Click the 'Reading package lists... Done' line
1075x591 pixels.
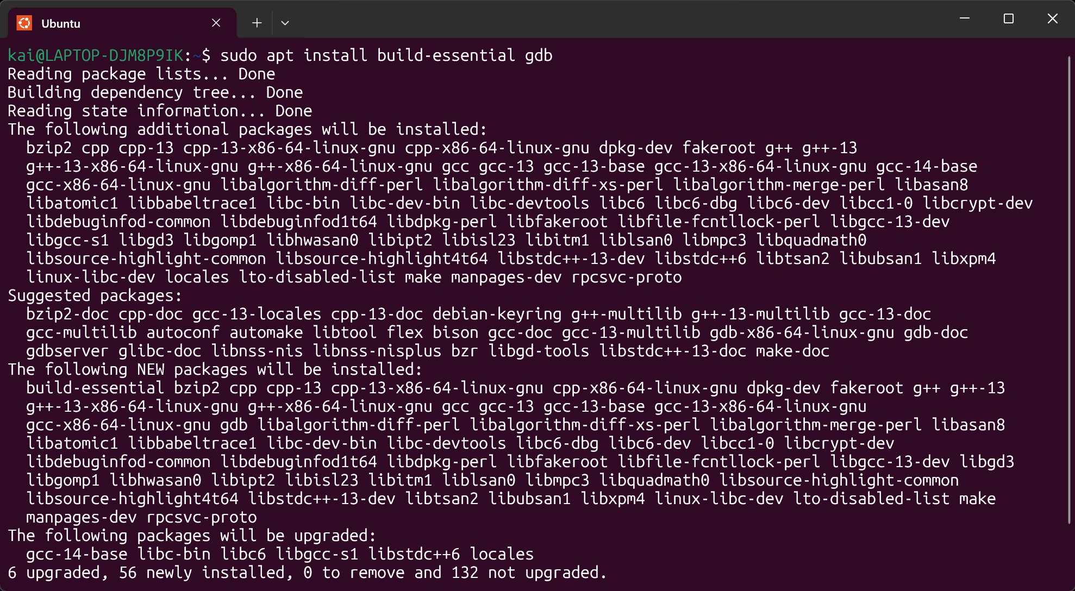[141, 74]
